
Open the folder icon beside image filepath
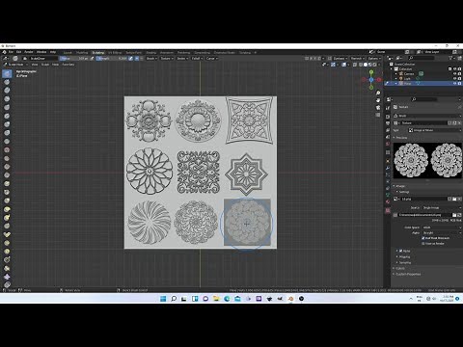click(x=454, y=215)
